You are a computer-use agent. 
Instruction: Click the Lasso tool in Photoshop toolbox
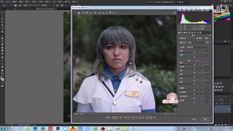2,19
